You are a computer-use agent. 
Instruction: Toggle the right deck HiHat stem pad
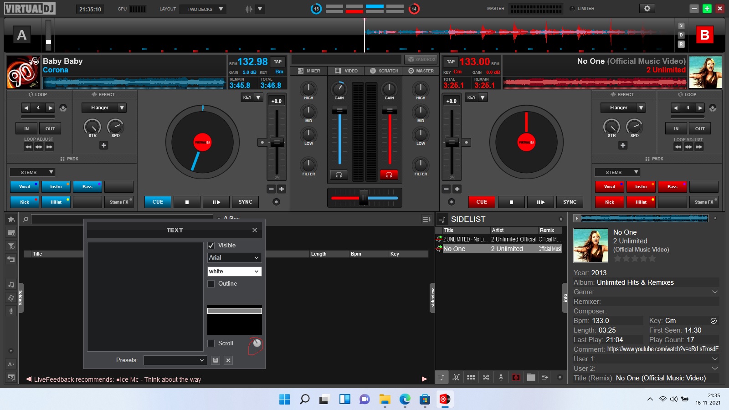coord(641,202)
